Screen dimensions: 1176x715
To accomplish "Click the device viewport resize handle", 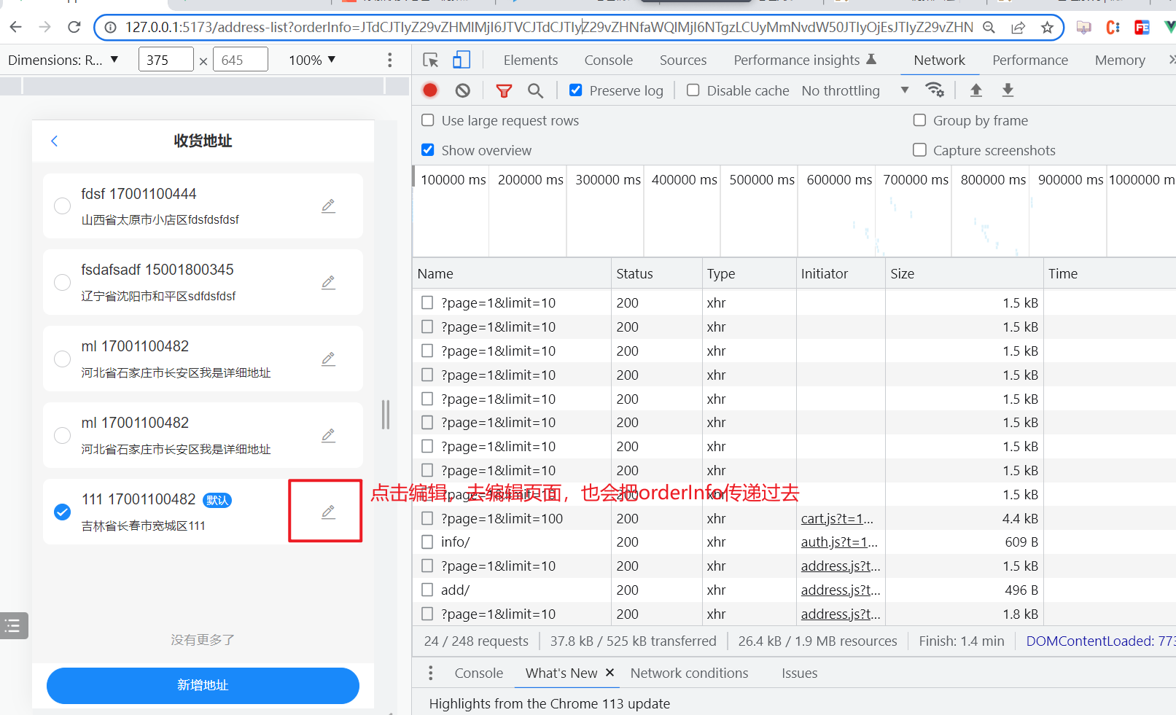I will tap(386, 415).
